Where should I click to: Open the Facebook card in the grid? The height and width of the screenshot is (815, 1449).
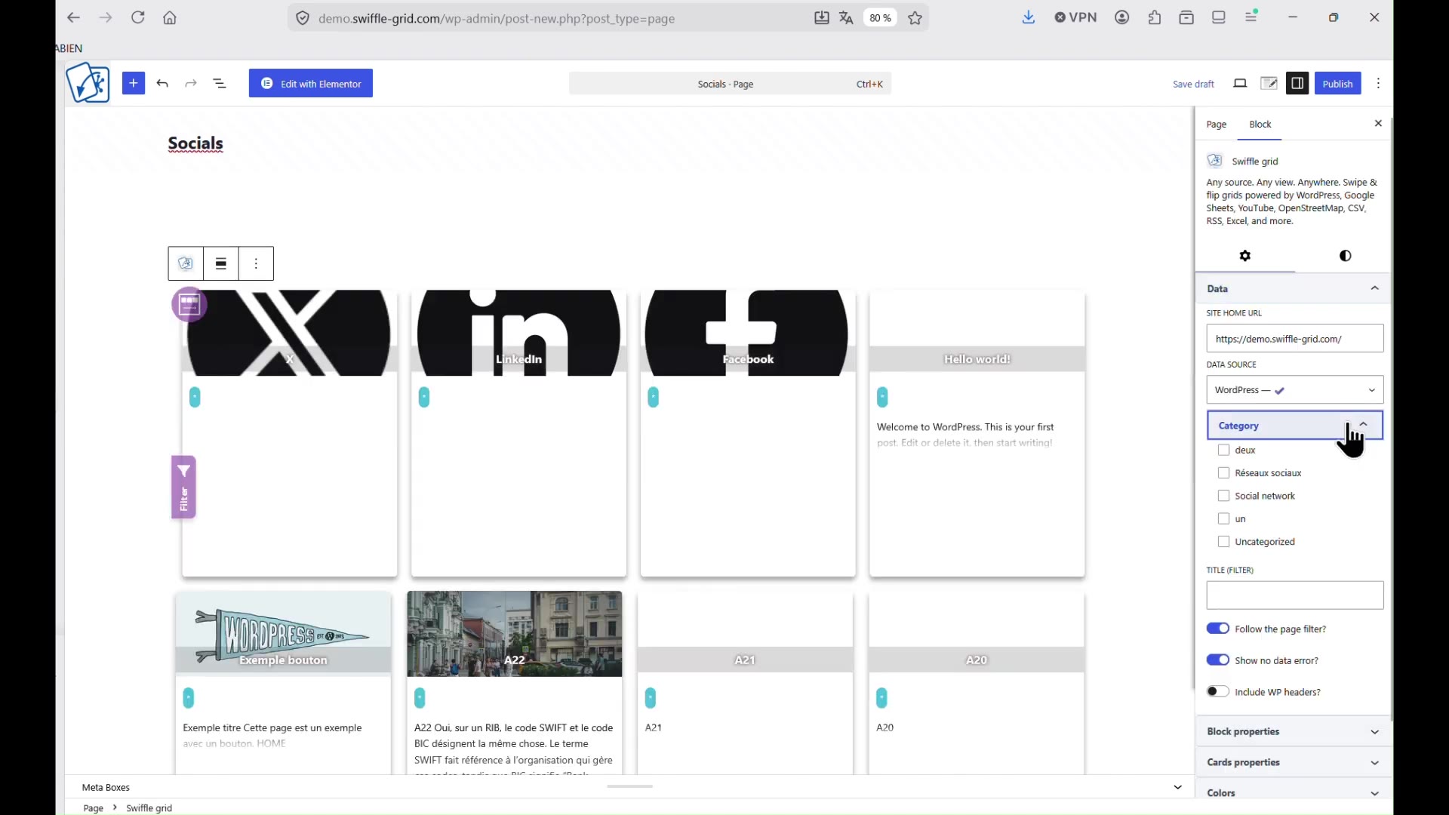pos(748,433)
